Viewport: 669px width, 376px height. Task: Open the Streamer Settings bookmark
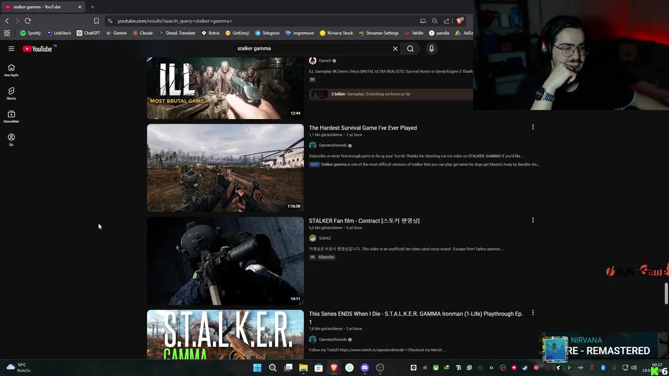pyautogui.click(x=378, y=33)
